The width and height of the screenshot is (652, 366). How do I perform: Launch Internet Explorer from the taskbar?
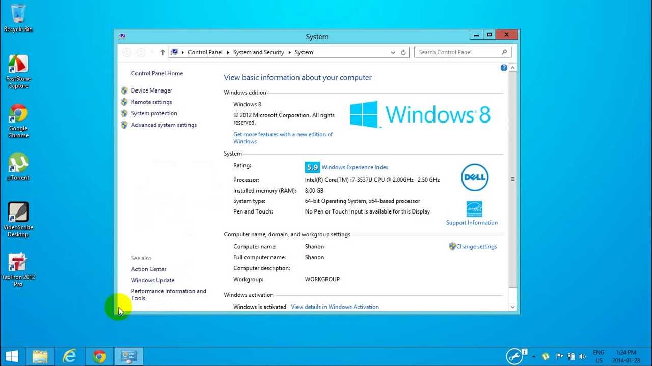click(69, 356)
